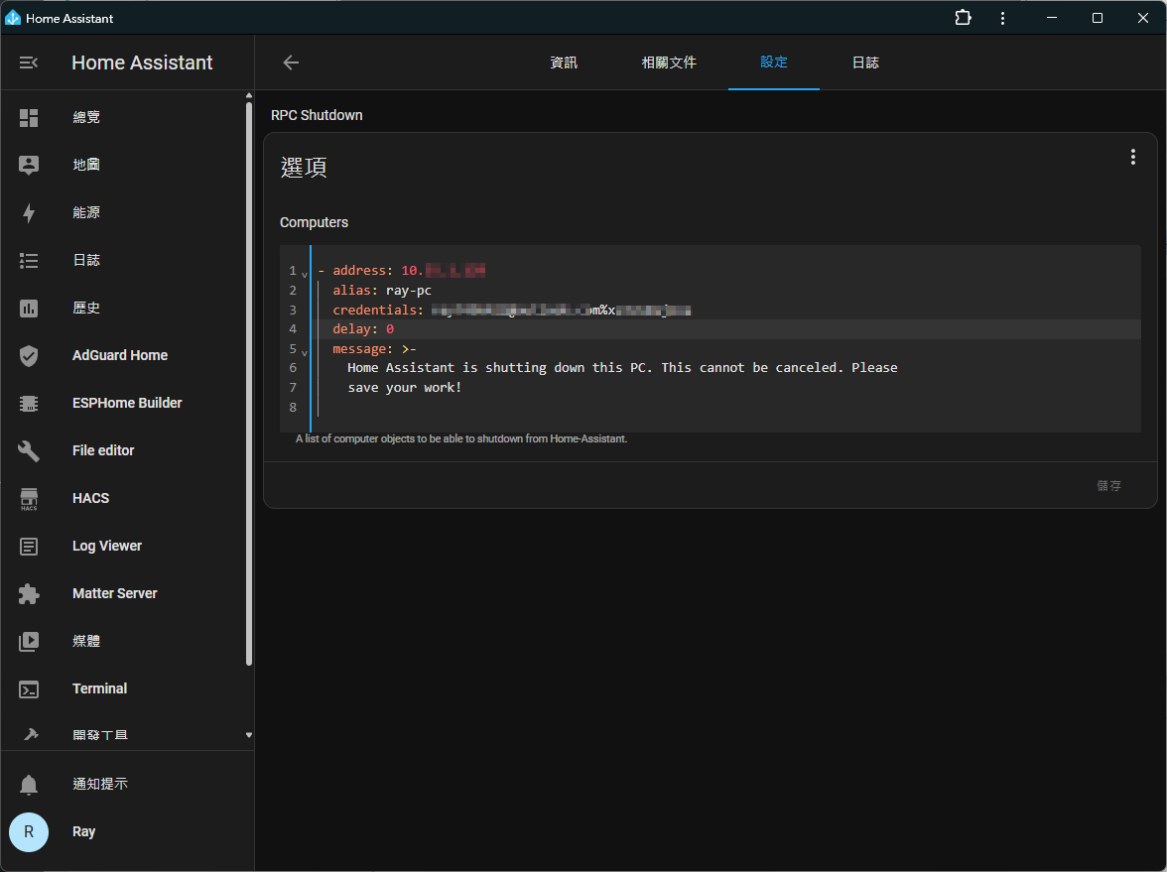Open the 能源 energy lightning icon
Viewport: 1167px width, 872px height.
28,212
